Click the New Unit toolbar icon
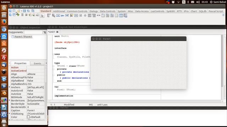 click(10, 11)
